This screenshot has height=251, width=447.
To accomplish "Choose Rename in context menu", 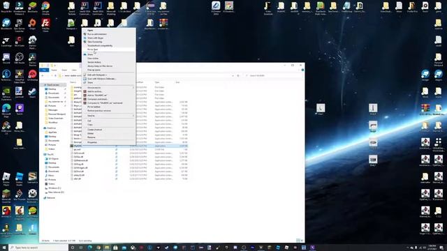I will click(x=108, y=137).
